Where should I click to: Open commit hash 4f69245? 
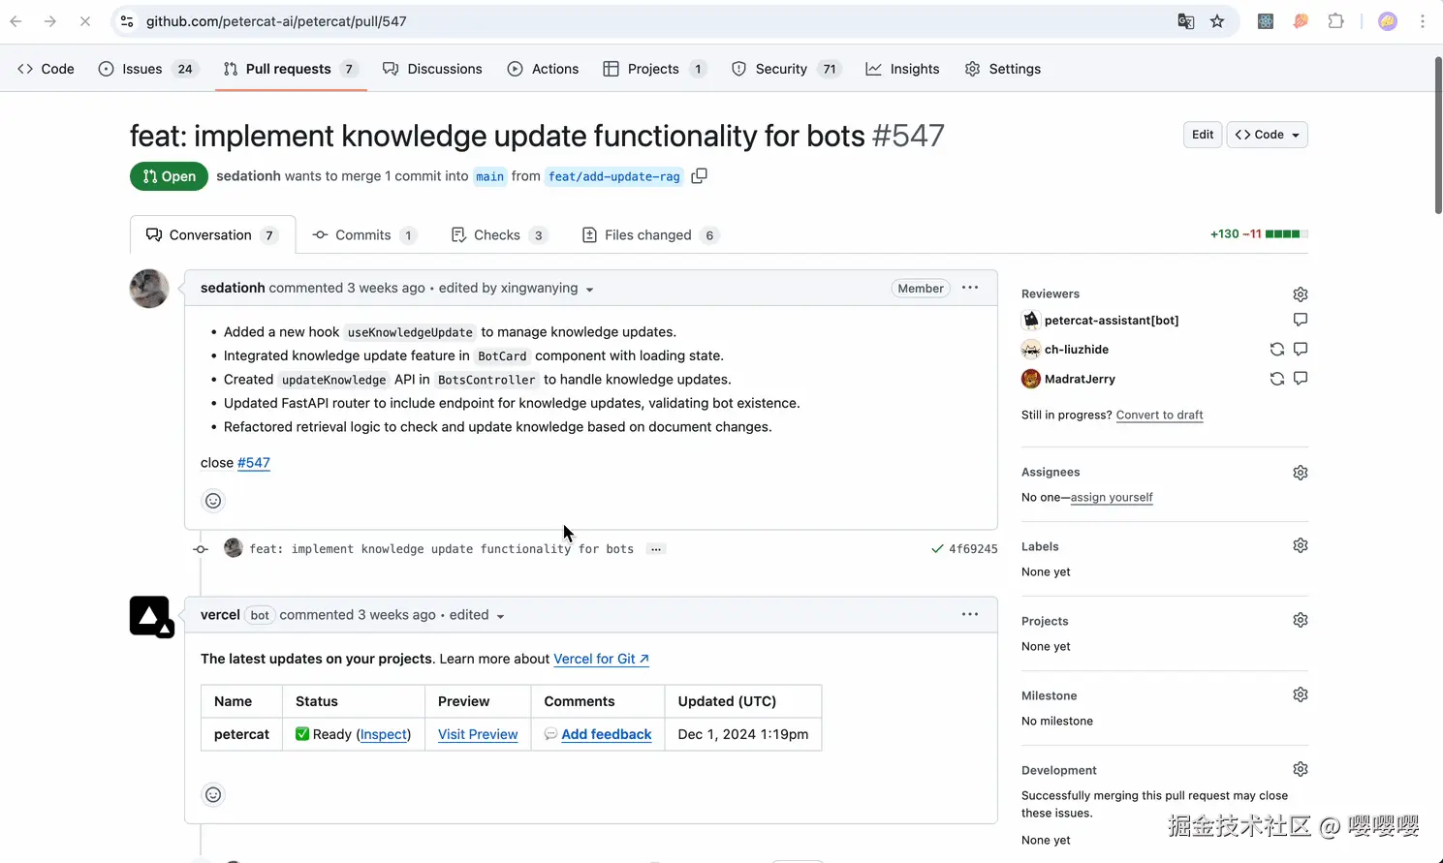coord(973,549)
